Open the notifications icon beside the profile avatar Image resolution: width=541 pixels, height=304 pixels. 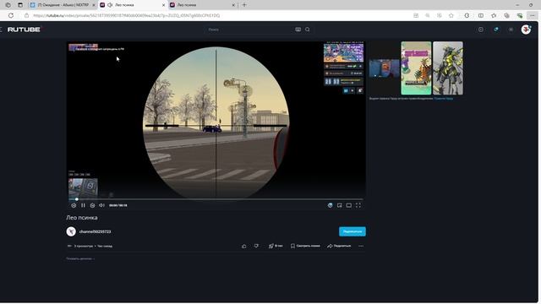pyautogui.click(x=511, y=30)
